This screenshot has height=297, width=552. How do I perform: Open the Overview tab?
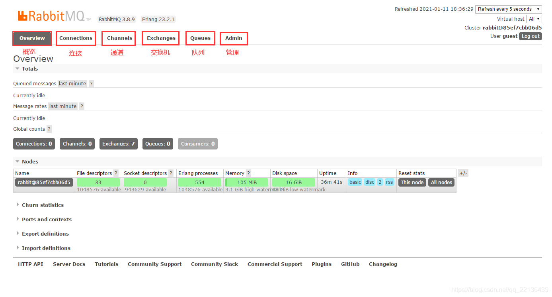pyautogui.click(x=32, y=38)
